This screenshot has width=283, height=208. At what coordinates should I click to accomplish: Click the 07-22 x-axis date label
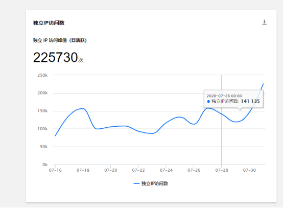click(138, 170)
